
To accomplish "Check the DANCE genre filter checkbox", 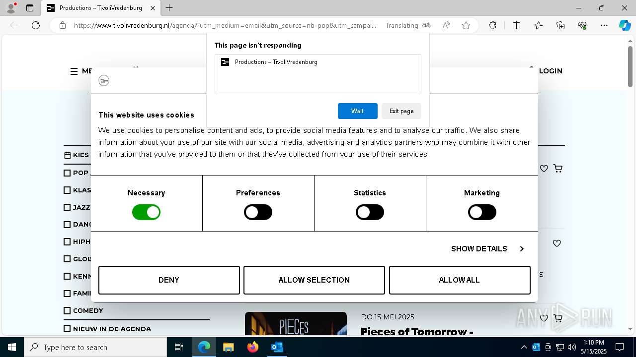I will pyautogui.click(x=67, y=225).
